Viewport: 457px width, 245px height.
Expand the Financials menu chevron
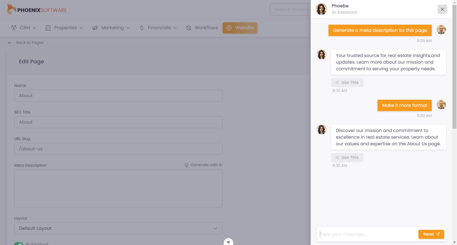[175, 28]
